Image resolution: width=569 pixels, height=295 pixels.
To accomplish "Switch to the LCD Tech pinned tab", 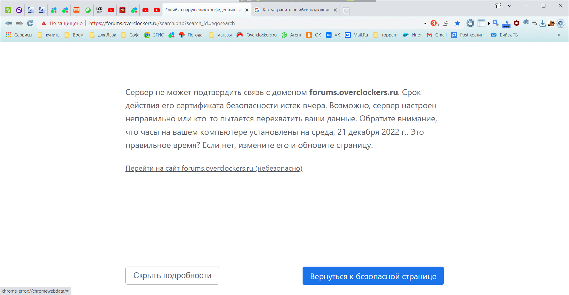I will (99, 10).
